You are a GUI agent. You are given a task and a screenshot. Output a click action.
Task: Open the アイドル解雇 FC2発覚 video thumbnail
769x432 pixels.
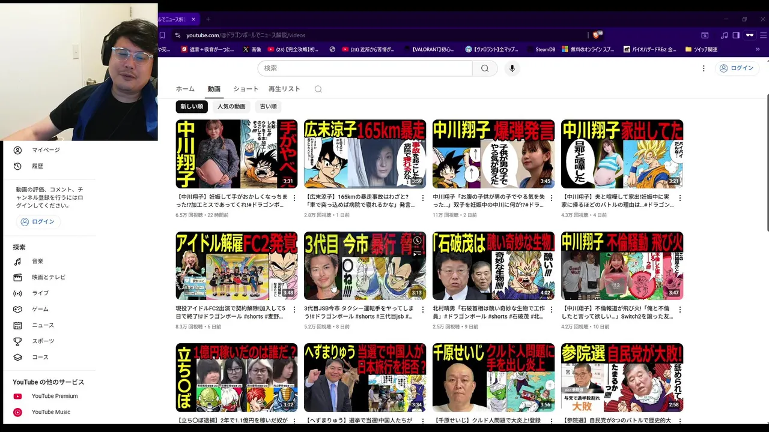tap(237, 266)
